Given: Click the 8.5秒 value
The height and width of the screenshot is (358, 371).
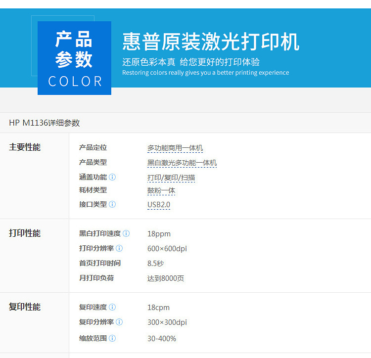Looking at the screenshot, I should [x=155, y=264].
